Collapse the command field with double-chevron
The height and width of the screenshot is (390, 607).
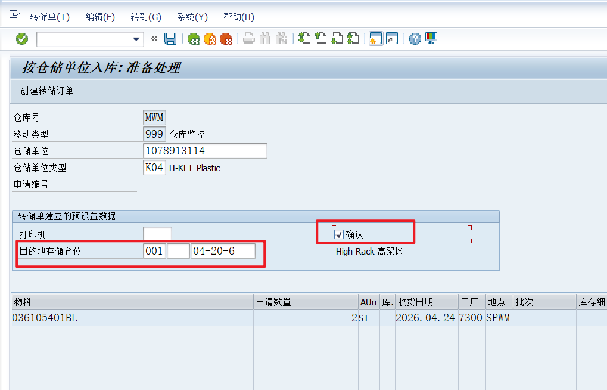[154, 39]
